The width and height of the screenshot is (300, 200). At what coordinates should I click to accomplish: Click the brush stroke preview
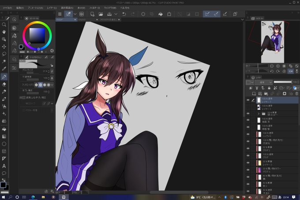pyautogui.click(x=36, y=64)
